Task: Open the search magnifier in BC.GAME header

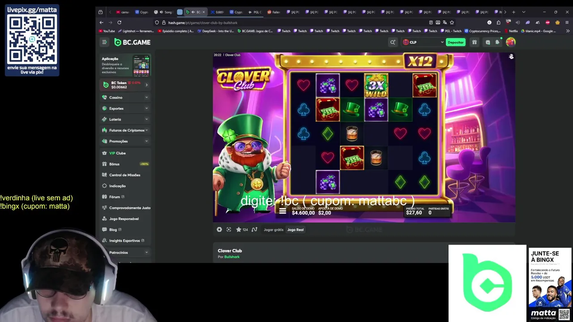Action: pos(393,42)
